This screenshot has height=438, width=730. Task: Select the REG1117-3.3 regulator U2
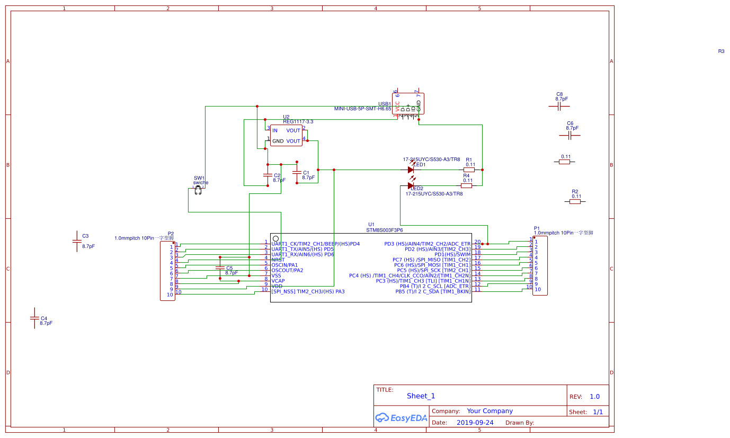tap(286, 135)
